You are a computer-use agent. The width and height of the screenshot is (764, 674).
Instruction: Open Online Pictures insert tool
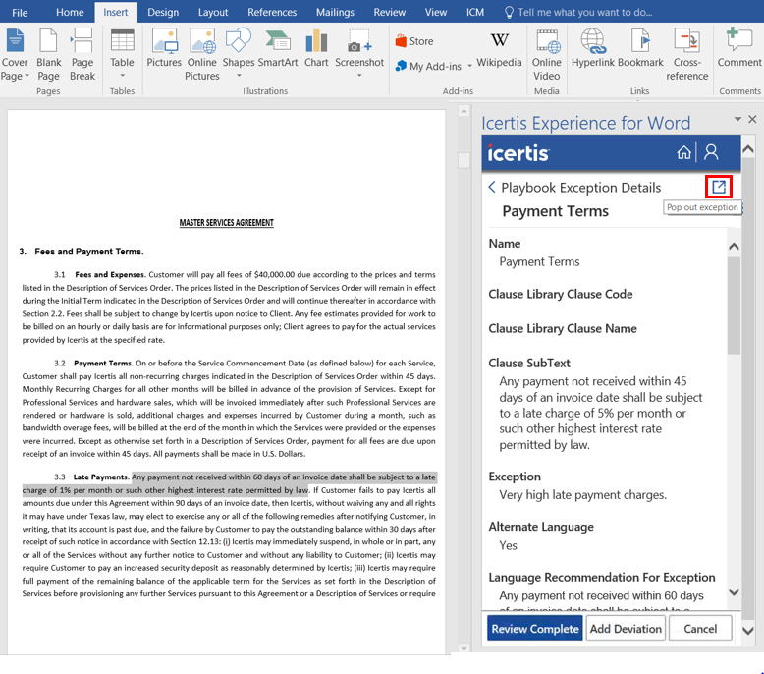point(202,55)
